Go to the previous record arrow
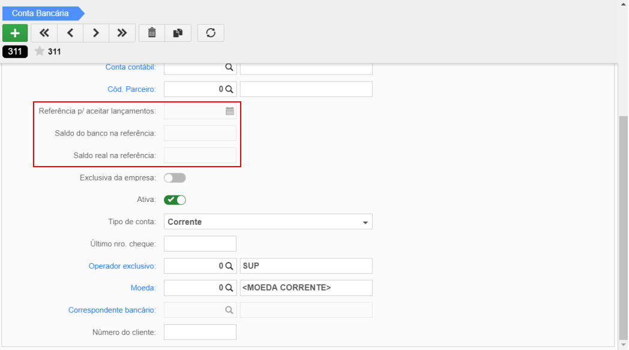The height and width of the screenshot is (350, 629). [70, 33]
